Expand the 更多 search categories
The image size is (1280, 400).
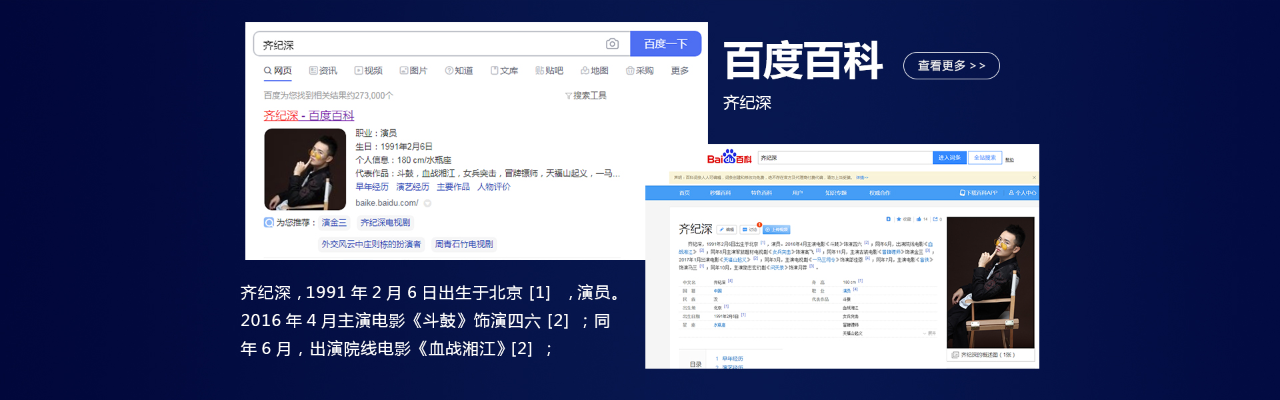point(680,71)
